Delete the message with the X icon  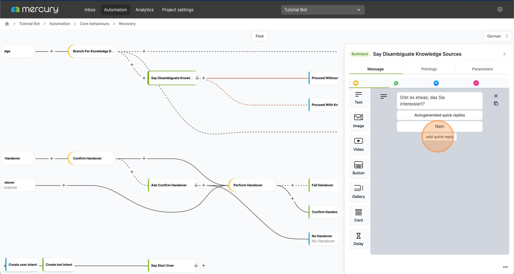(496, 96)
